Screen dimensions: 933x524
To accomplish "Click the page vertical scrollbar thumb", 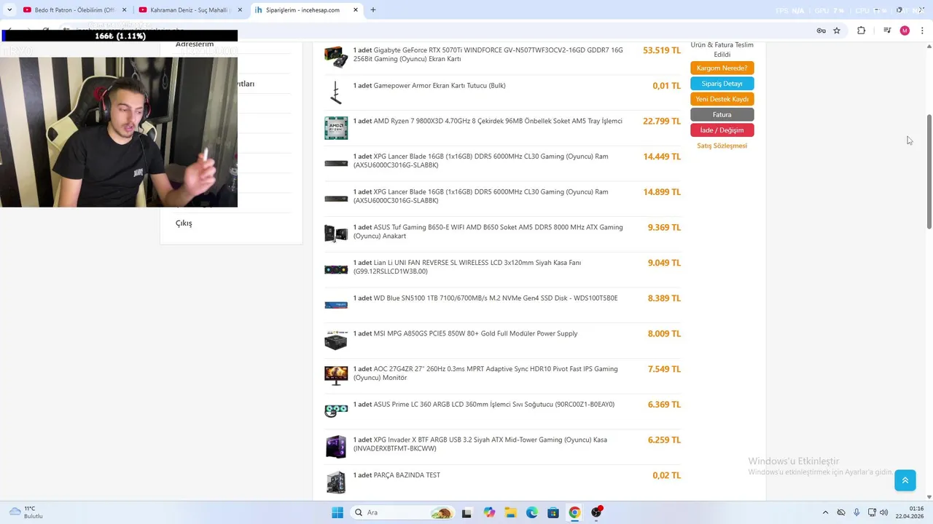I will 929,172.
